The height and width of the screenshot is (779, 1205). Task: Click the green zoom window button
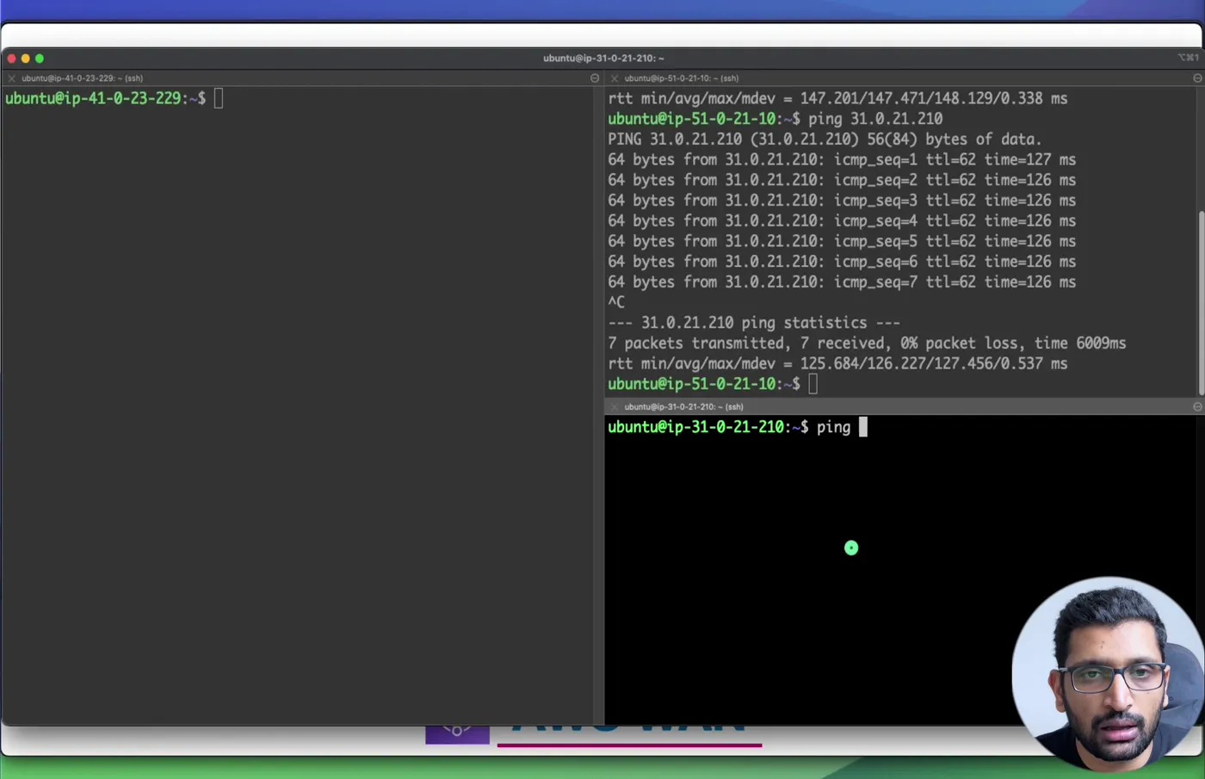(x=40, y=59)
